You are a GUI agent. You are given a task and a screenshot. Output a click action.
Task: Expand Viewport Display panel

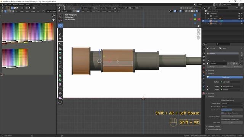214,126
